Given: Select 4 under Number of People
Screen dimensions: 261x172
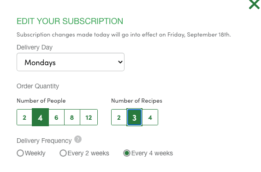Looking at the screenshot, I should (40, 117).
